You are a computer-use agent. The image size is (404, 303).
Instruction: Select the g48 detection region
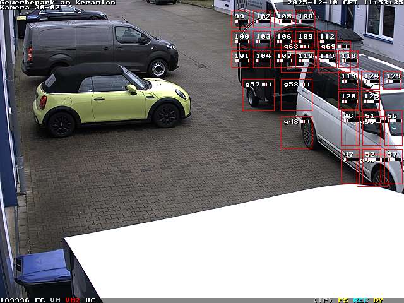tap(296, 132)
